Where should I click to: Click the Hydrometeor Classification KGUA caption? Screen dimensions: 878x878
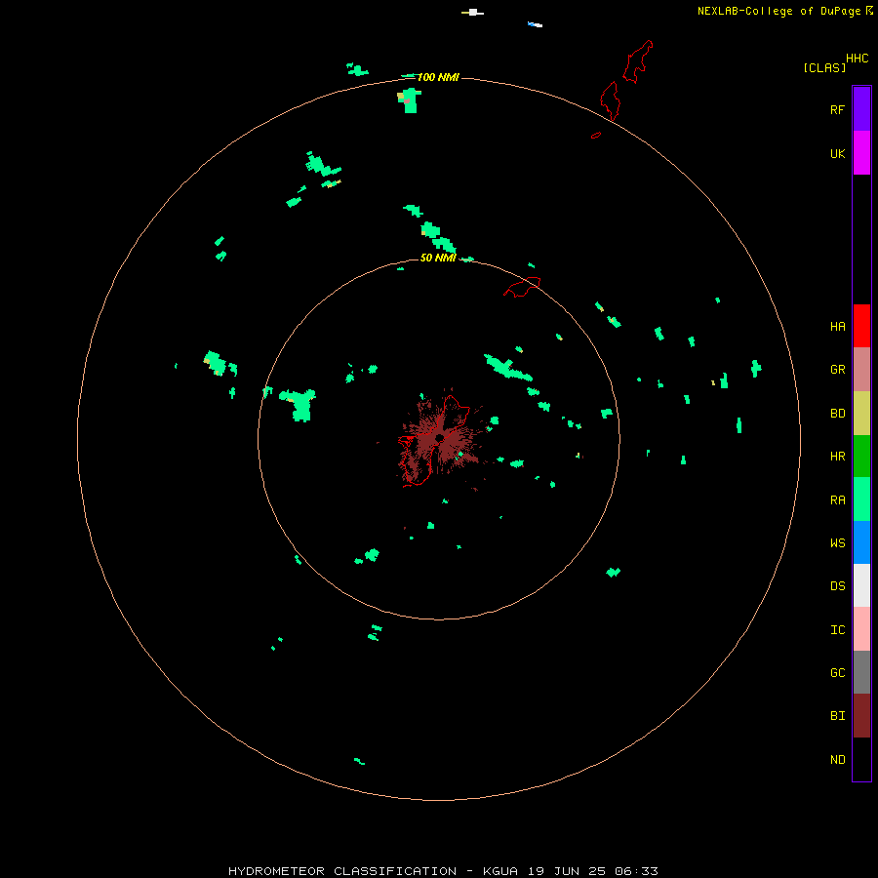tap(443, 871)
